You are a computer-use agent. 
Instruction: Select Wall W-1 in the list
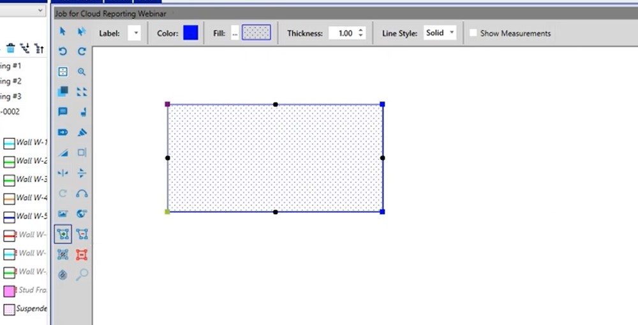[x=26, y=143]
